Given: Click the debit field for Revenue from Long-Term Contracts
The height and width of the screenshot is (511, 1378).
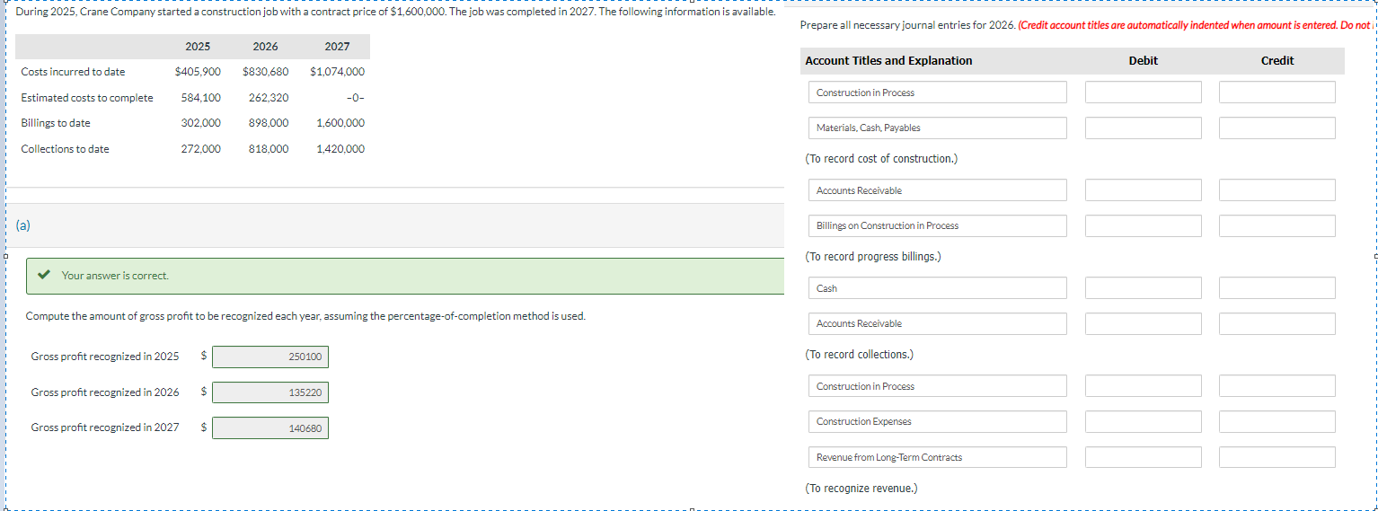Looking at the screenshot, I should tap(1143, 457).
